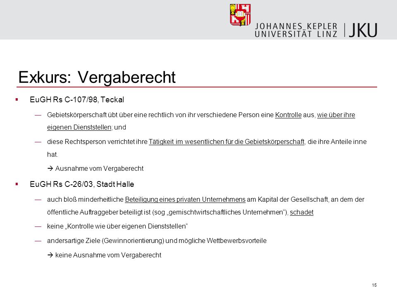This screenshot has width=397, height=297.
Task: Click line 'andersartige Ziele (Gewinnorientierung) und mögliche Wettbewerbsvorteile'
Action: 157,240
